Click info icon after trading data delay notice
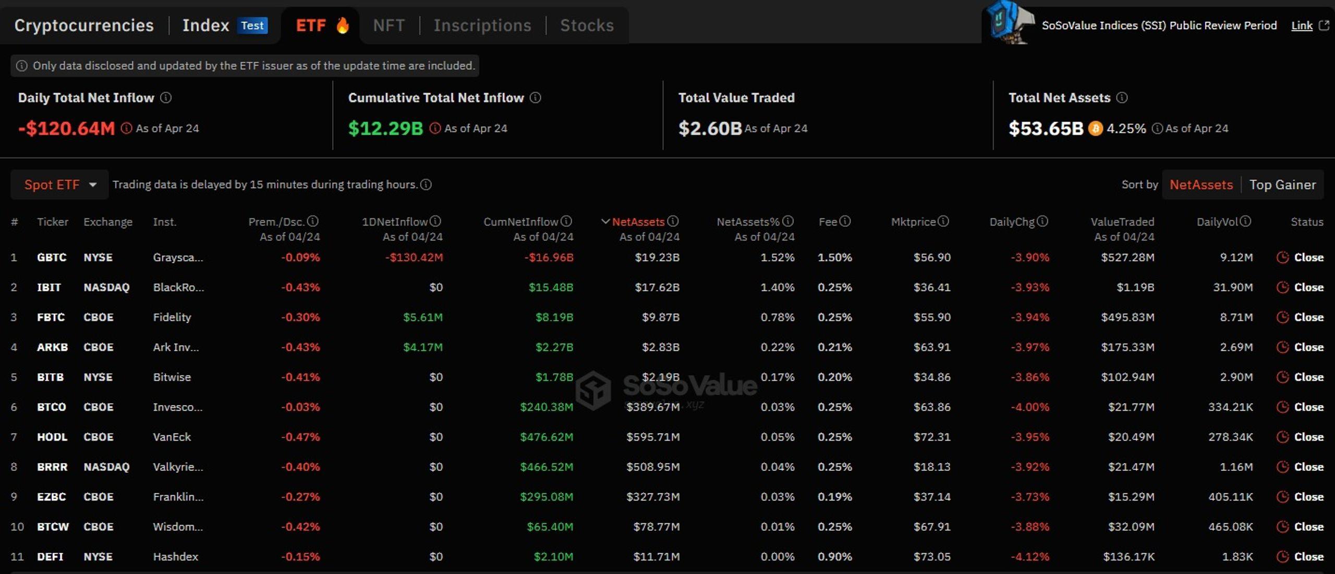 (426, 185)
